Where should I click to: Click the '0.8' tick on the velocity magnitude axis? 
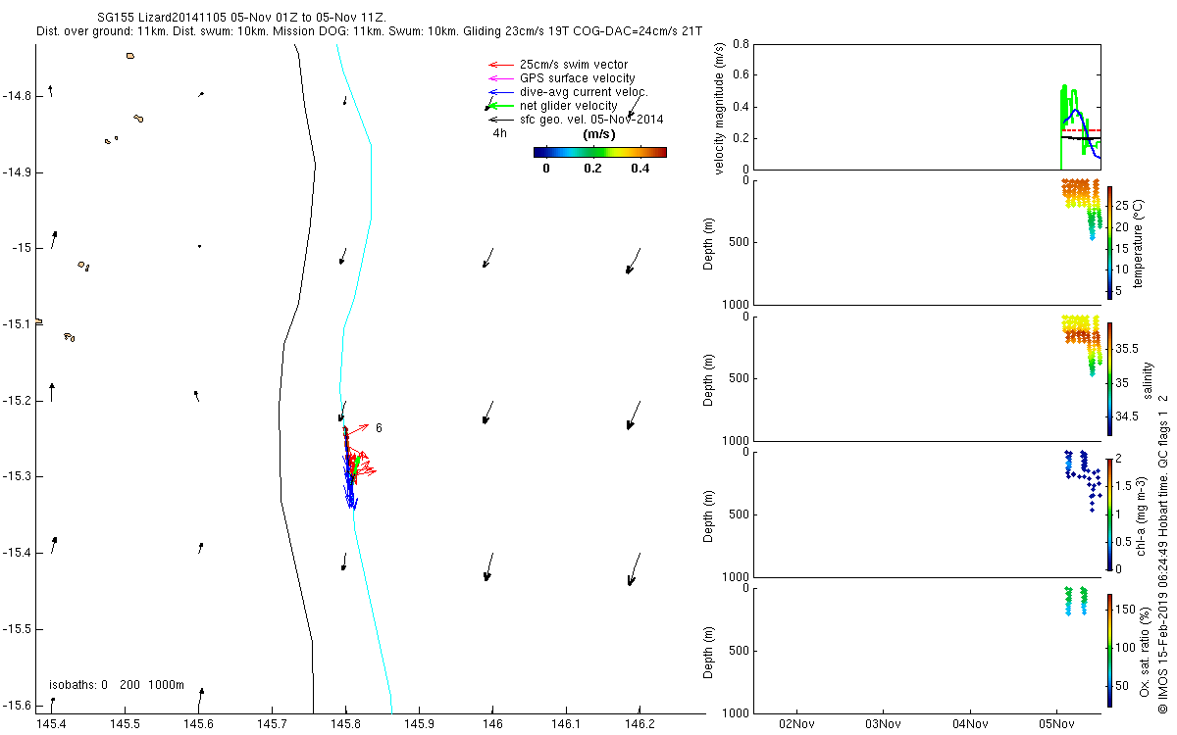742,44
